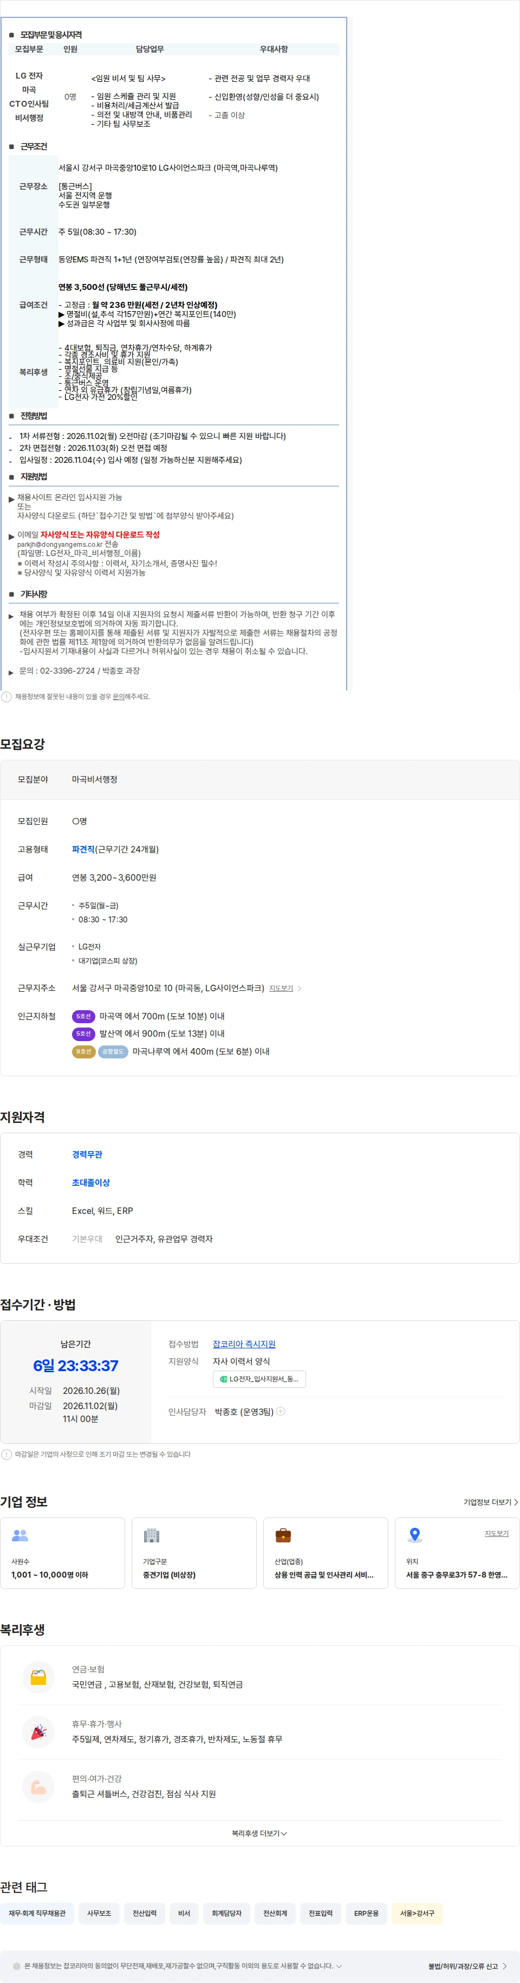Select the 회계담당자 tag

226,1914
